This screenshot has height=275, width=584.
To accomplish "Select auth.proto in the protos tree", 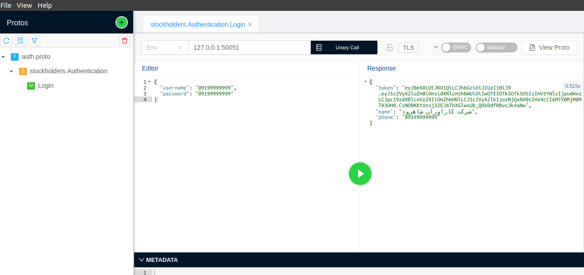I will (36, 57).
